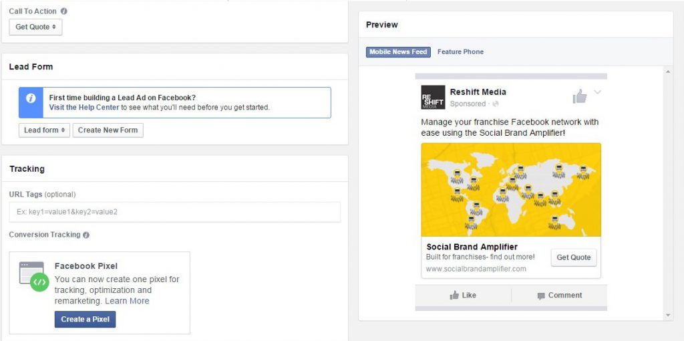
Task: Click the Reshift Media logo avatar
Action: pyautogui.click(x=433, y=98)
